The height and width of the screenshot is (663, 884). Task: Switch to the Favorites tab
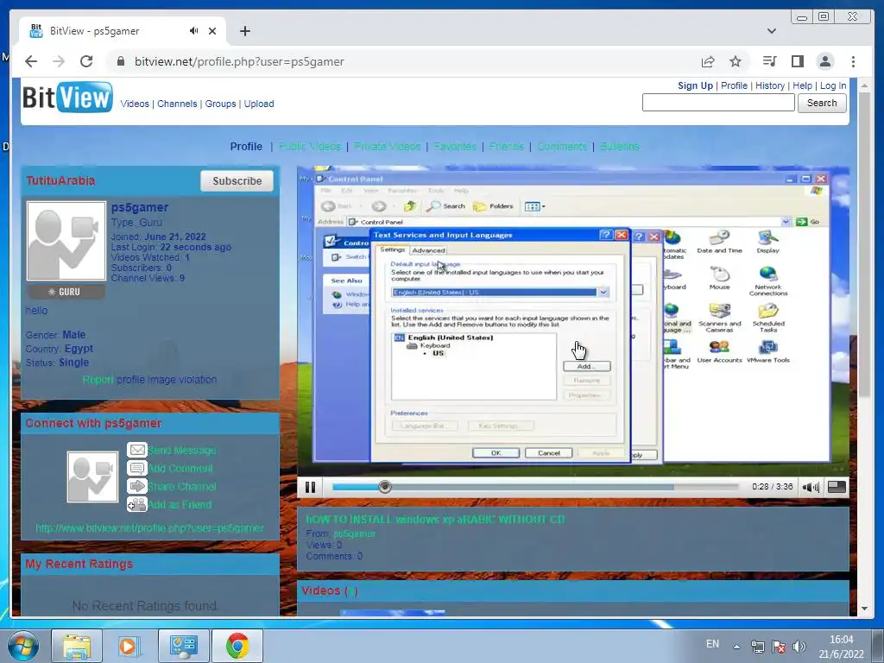click(x=455, y=147)
